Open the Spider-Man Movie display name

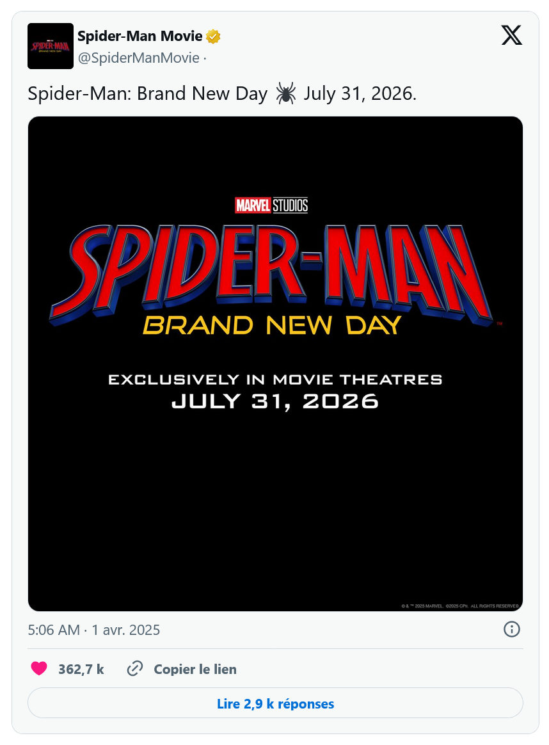(140, 36)
